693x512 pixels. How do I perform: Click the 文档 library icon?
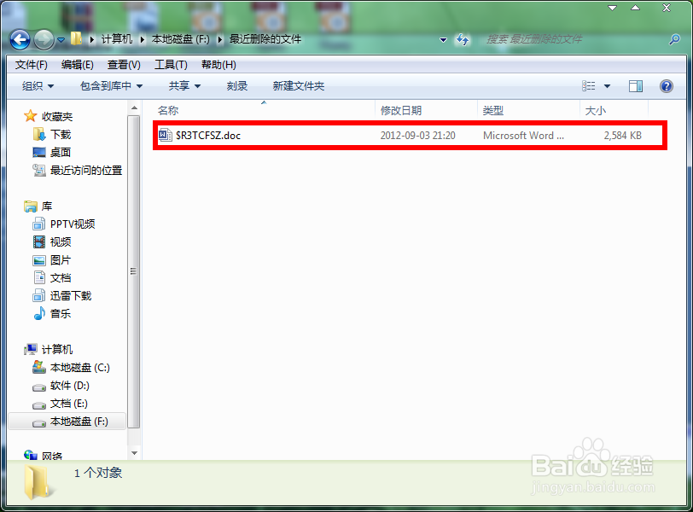coord(39,278)
